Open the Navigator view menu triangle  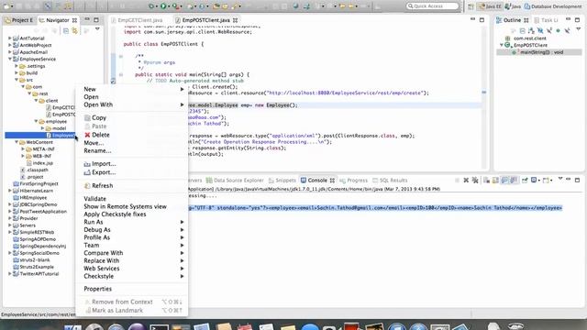(x=97, y=29)
